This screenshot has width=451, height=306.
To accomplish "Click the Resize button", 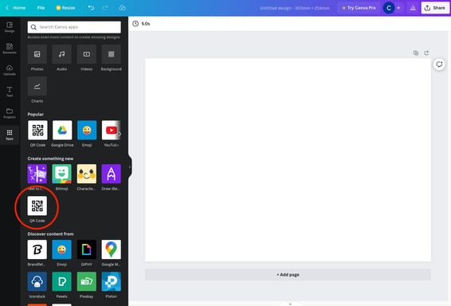I will click(x=65, y=8).
